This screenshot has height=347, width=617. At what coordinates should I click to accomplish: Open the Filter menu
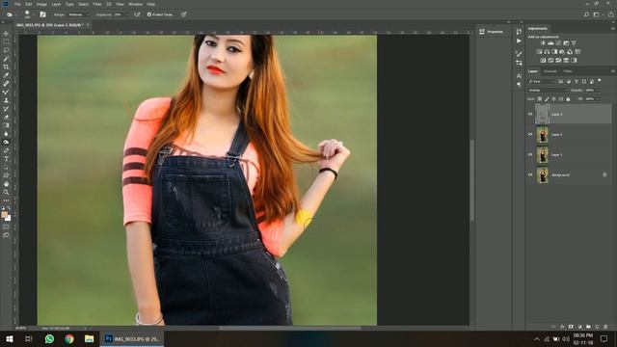click(x=97, y=4)
